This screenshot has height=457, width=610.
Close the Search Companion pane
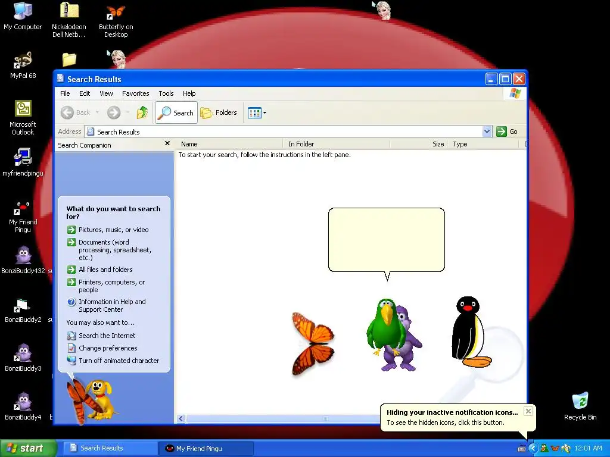click(167, 143)
